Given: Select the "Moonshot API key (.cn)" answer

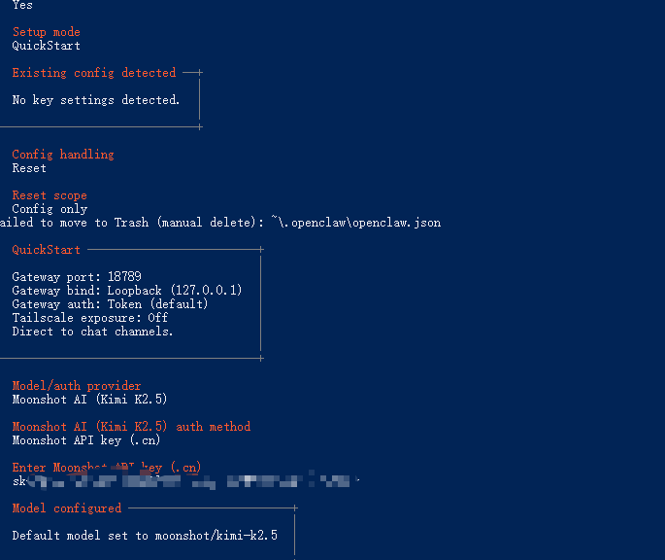Looking at the screenshot, I should click(86, 440).
